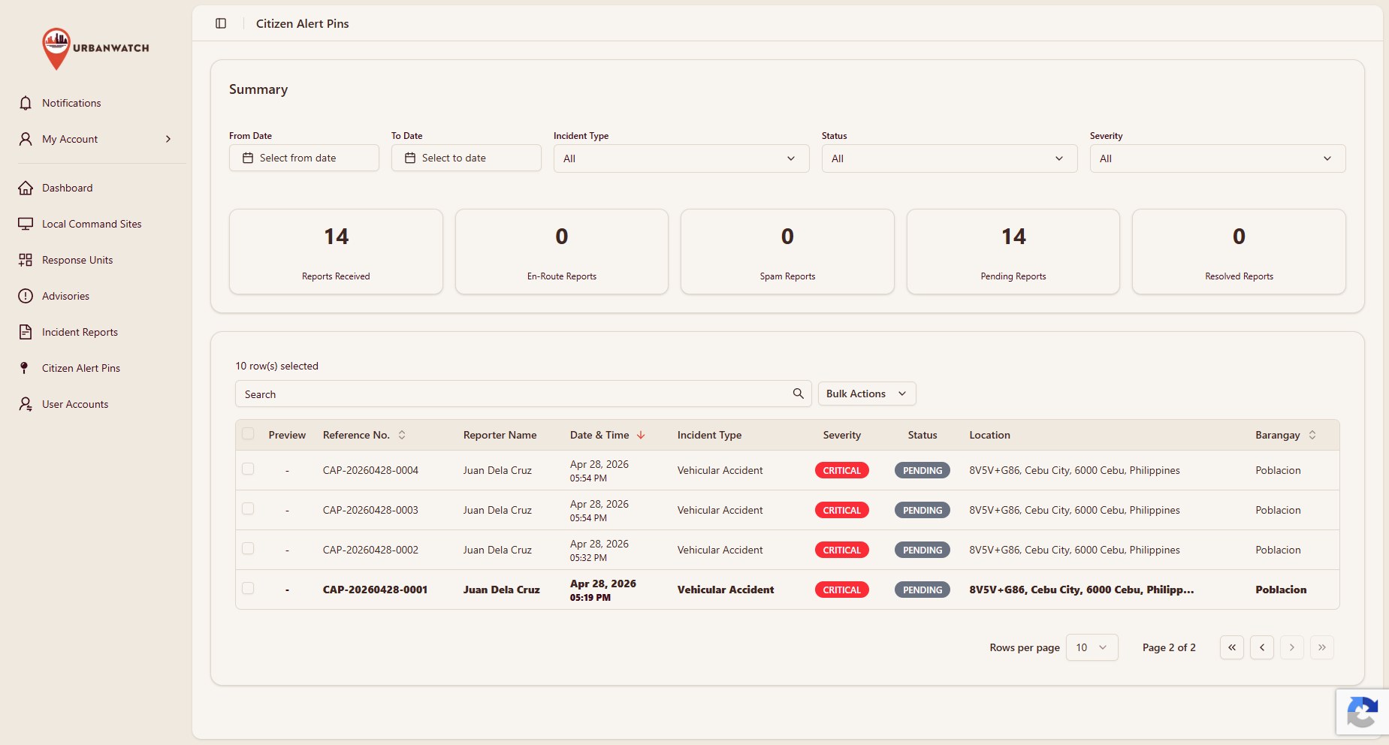Change rows per page dropdown
This screenshot has height=745, width=1389.
pos(1092,647)
